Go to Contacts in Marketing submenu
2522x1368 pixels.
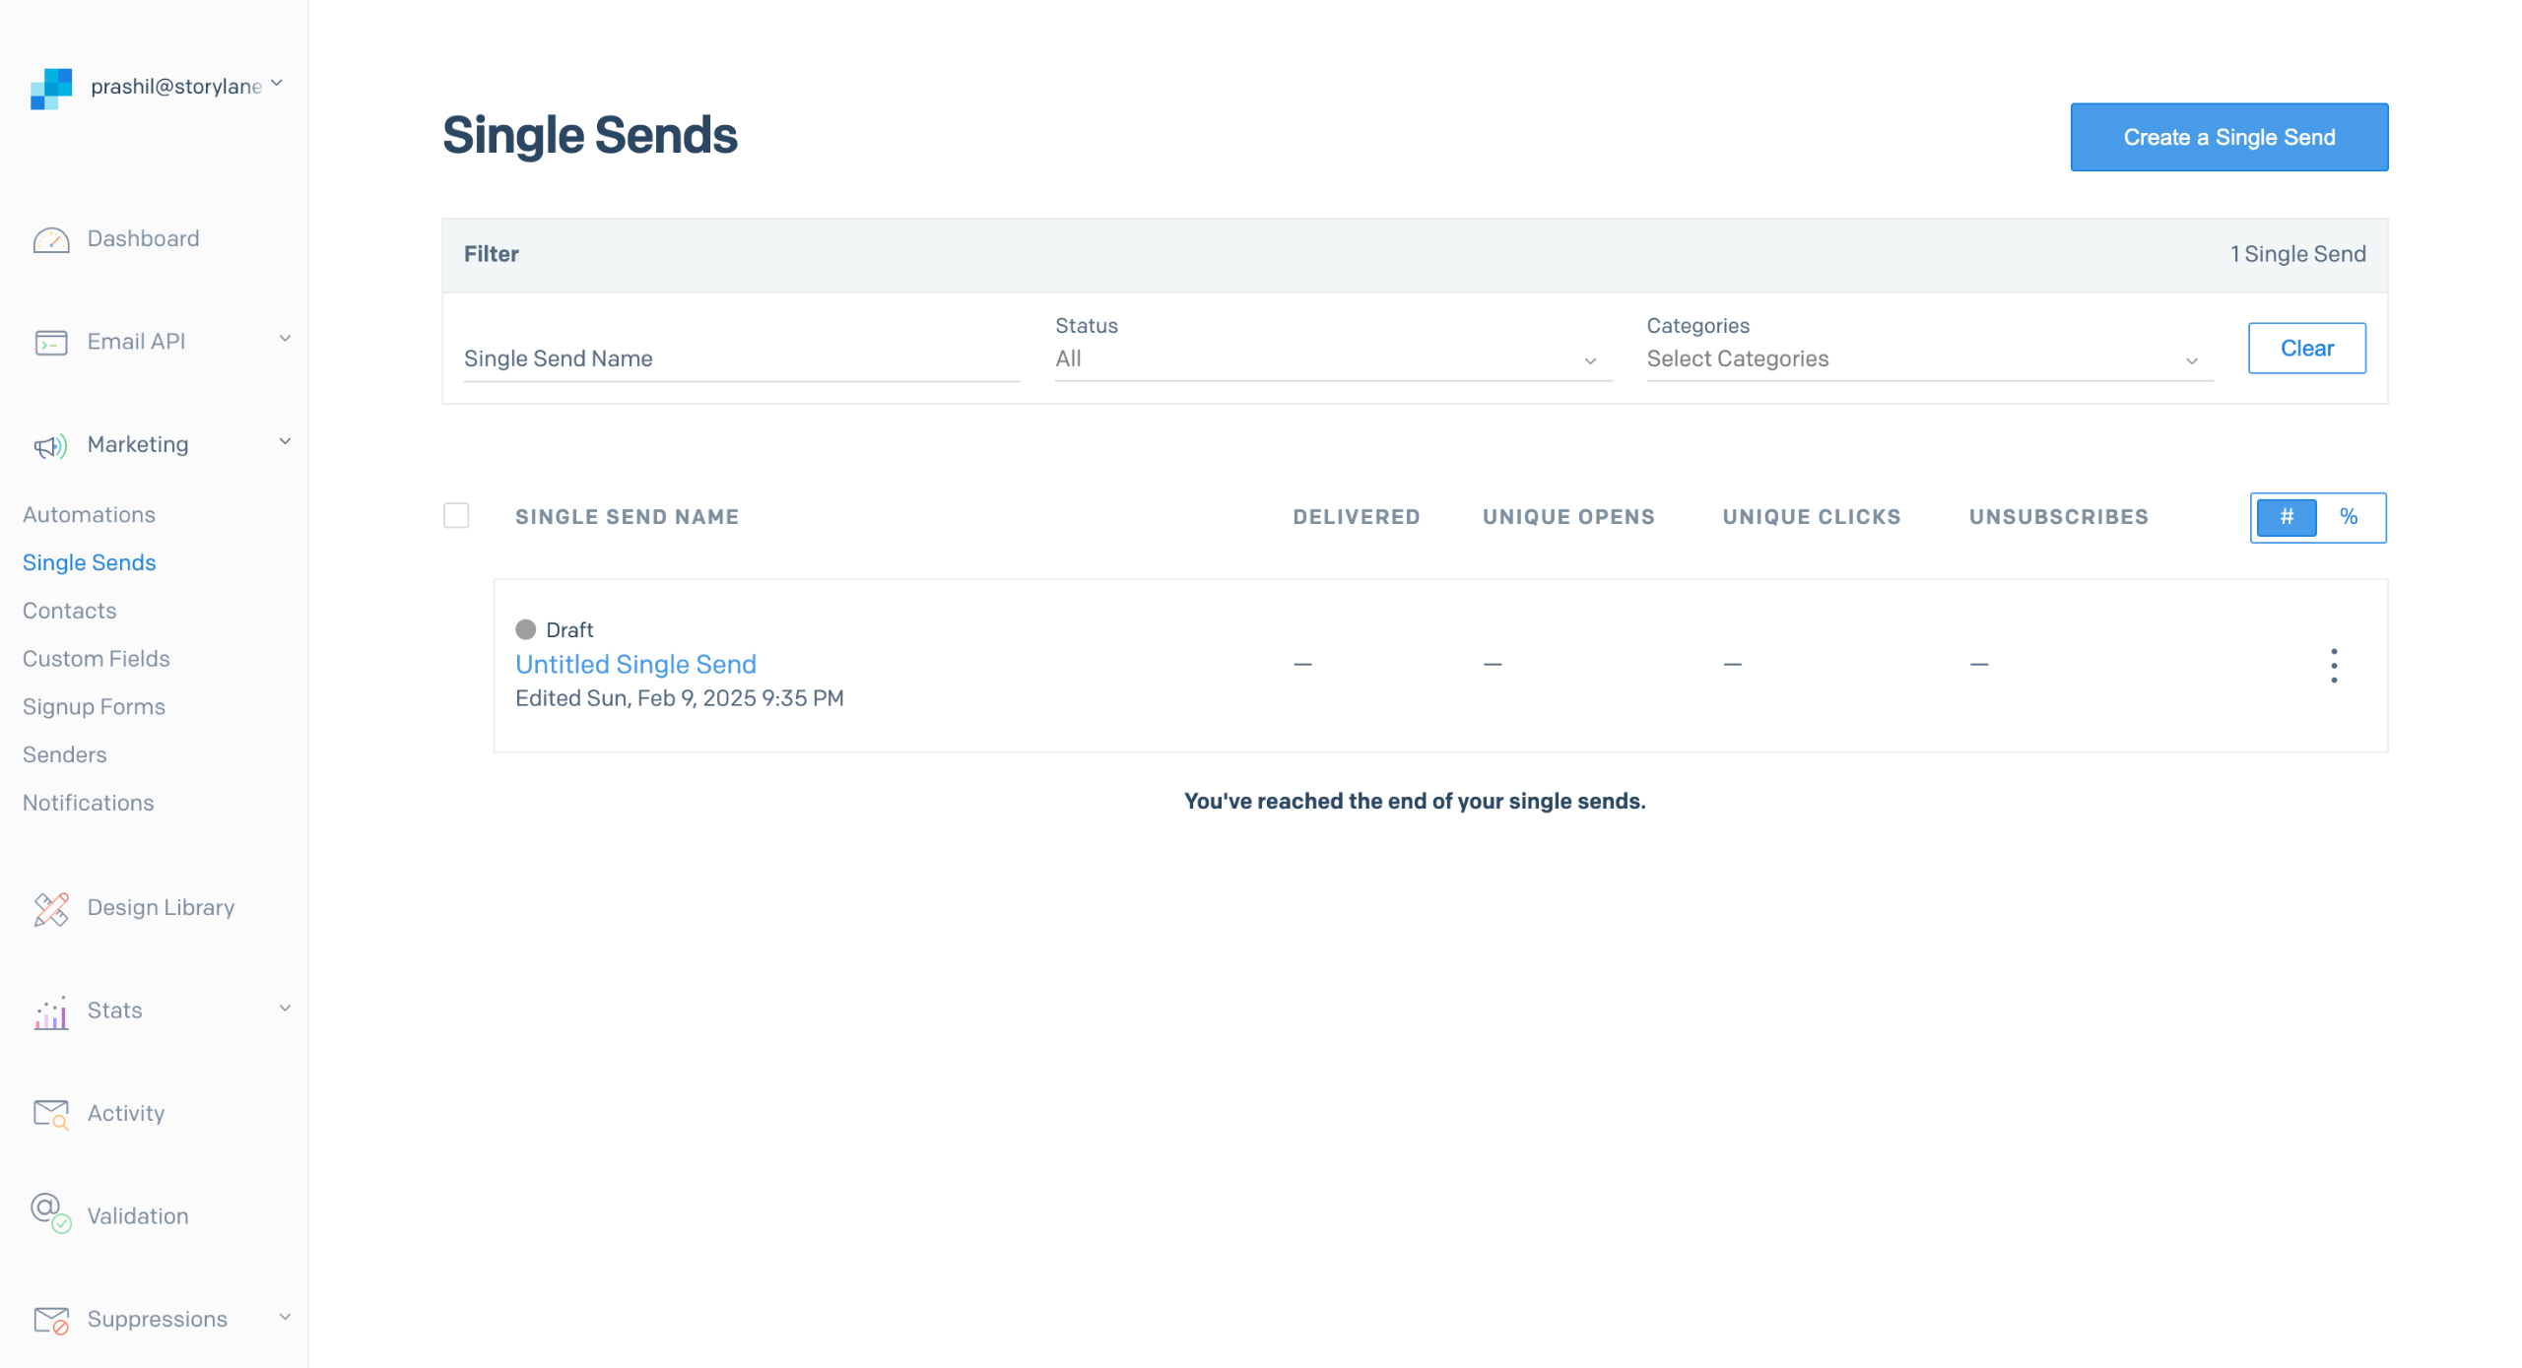pyautogui.click(x=69, y=611)
